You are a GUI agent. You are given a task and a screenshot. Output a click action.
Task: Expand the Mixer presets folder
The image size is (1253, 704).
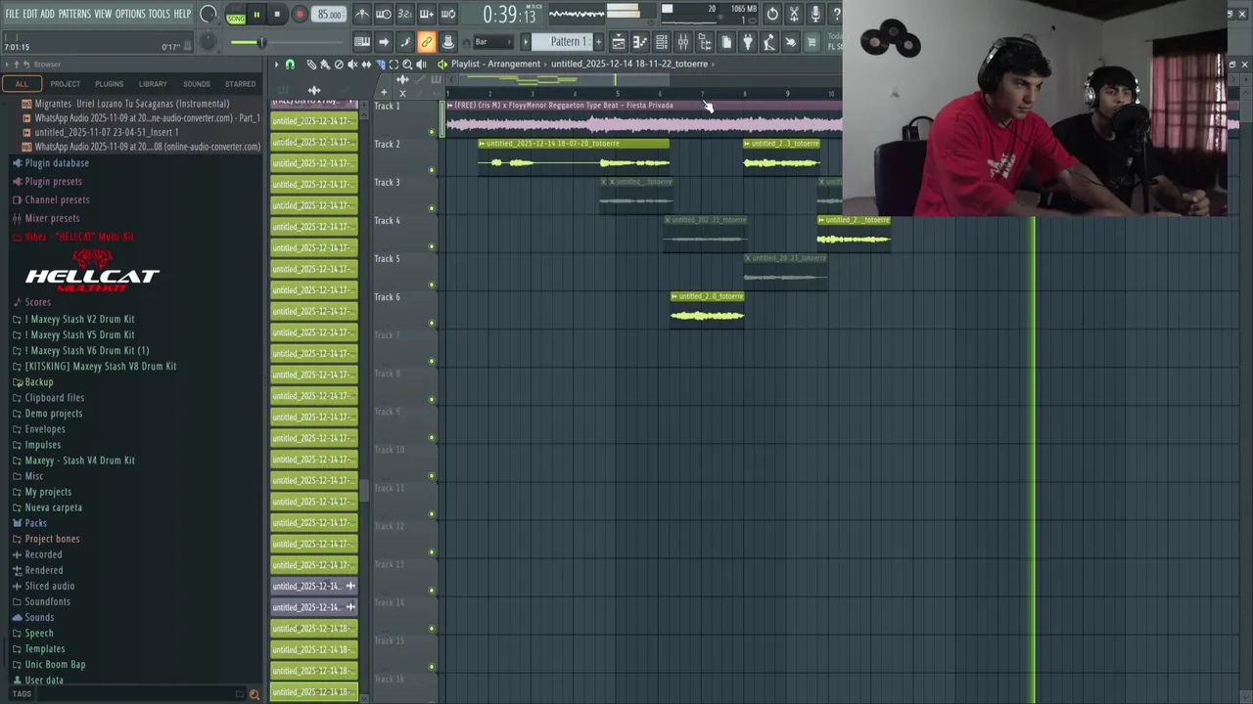tap(52, 219)
